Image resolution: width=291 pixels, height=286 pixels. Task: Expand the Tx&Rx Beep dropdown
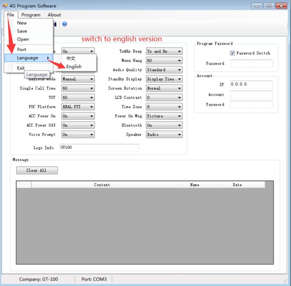coord(164,51)
